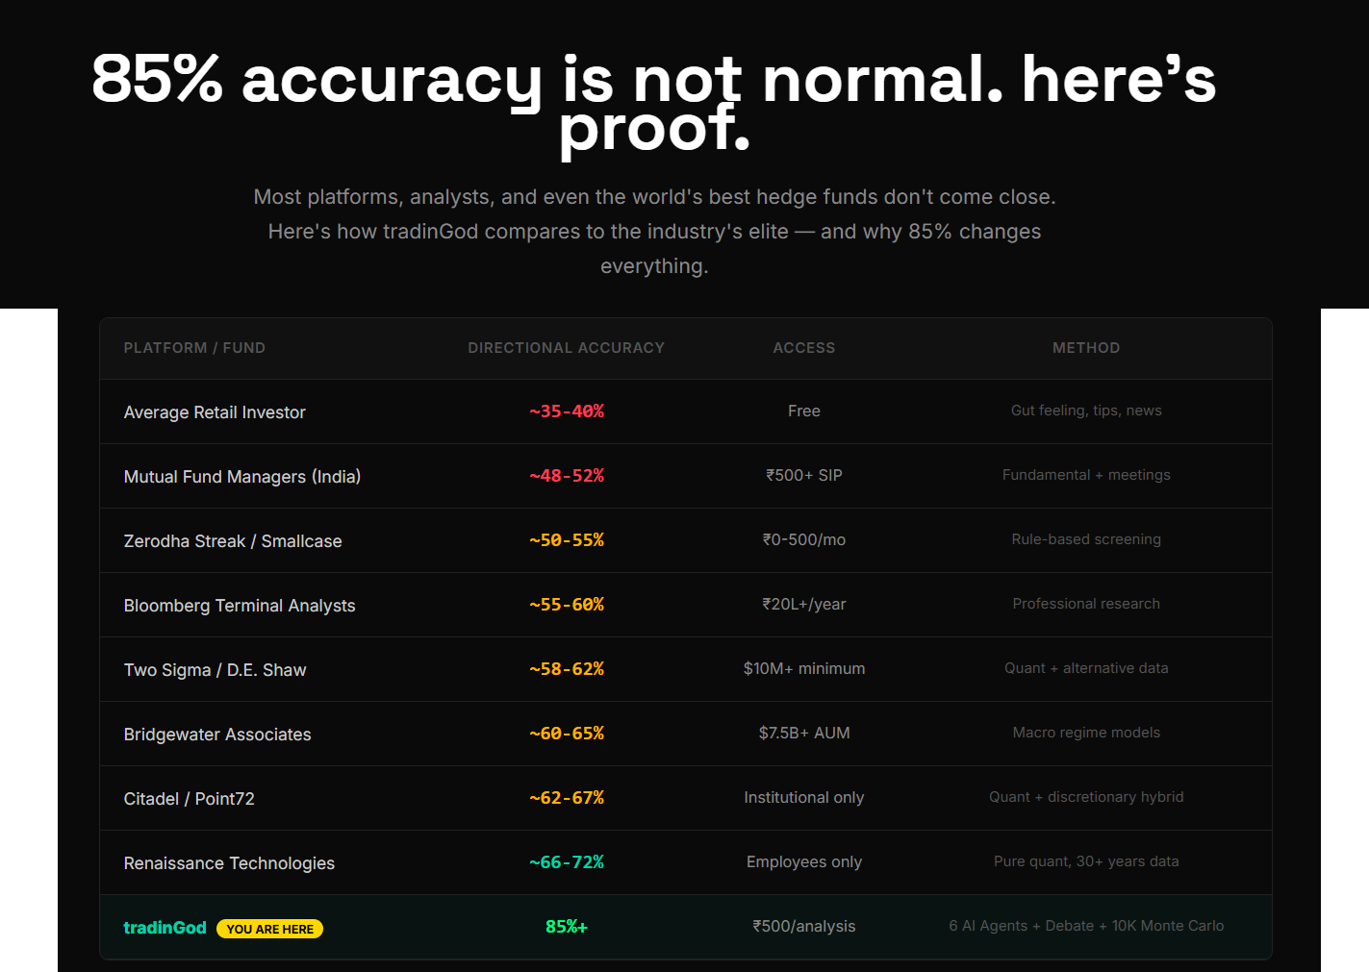Click the ~55-60% accuracy value
Image resolution: width=1369 pixels, height=972 pixels.
(566, 605)
